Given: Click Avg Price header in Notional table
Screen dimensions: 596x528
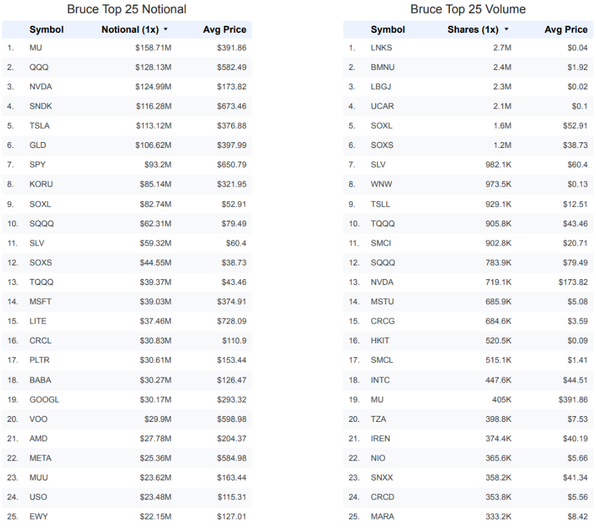Looking at the screenshot, I should (224, 30).
